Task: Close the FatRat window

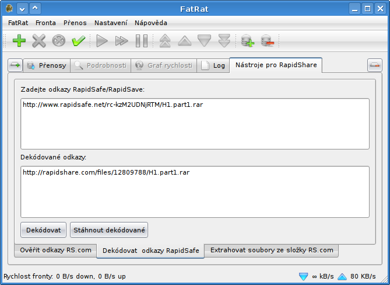Action: tap(381, 9)
